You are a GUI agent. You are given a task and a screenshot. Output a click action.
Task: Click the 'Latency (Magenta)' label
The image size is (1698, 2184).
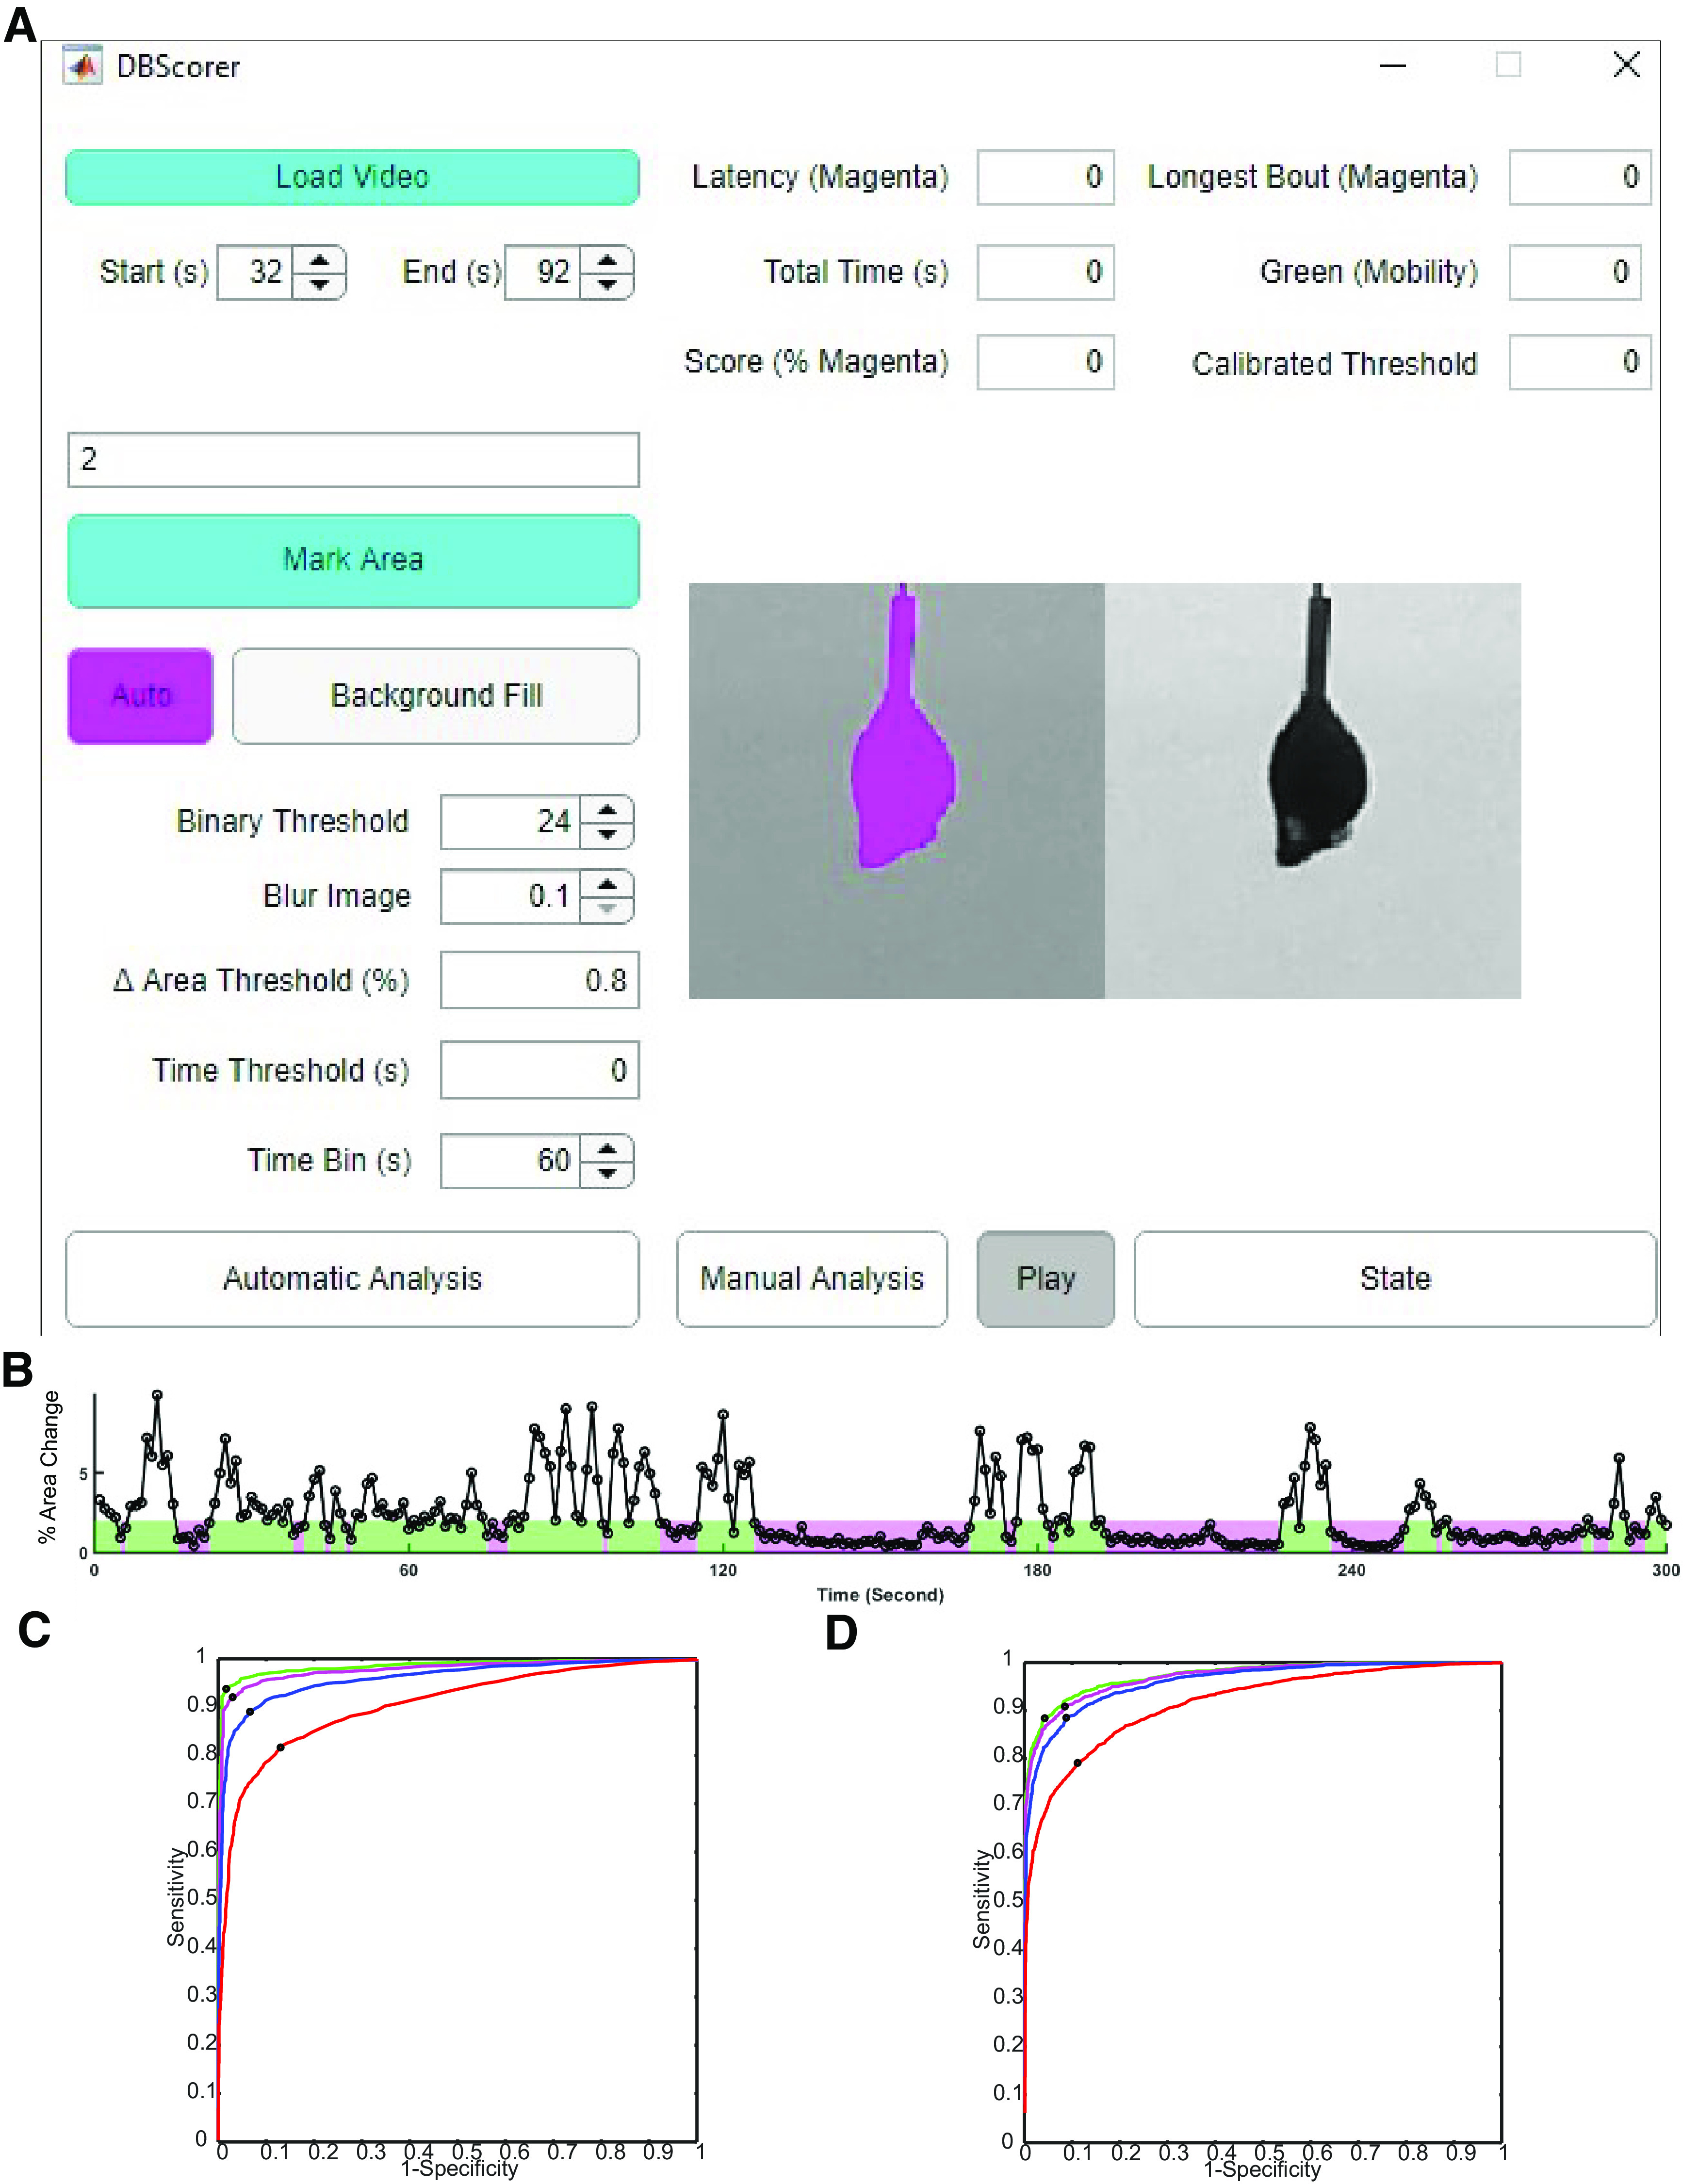(820, 178)
